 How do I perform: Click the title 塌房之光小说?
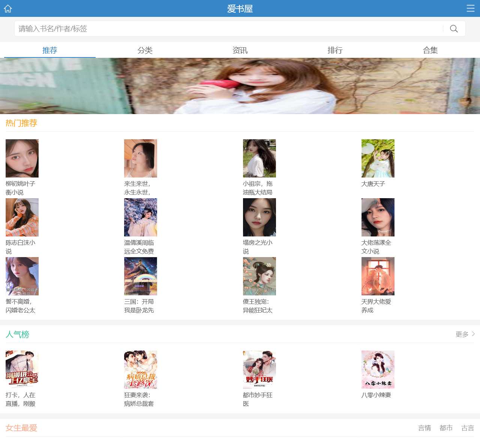[x=258, y=247]
